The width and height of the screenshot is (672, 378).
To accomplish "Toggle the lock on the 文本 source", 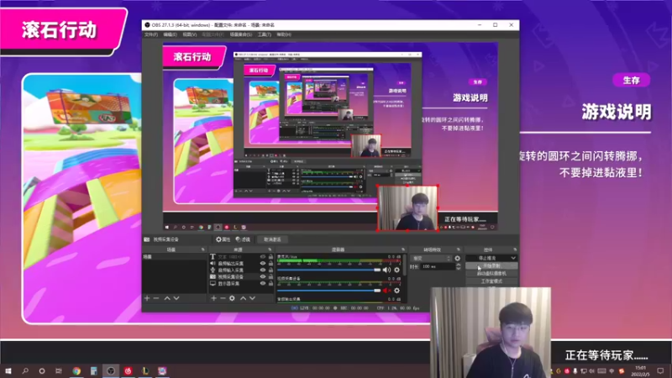I will [270, 257].
